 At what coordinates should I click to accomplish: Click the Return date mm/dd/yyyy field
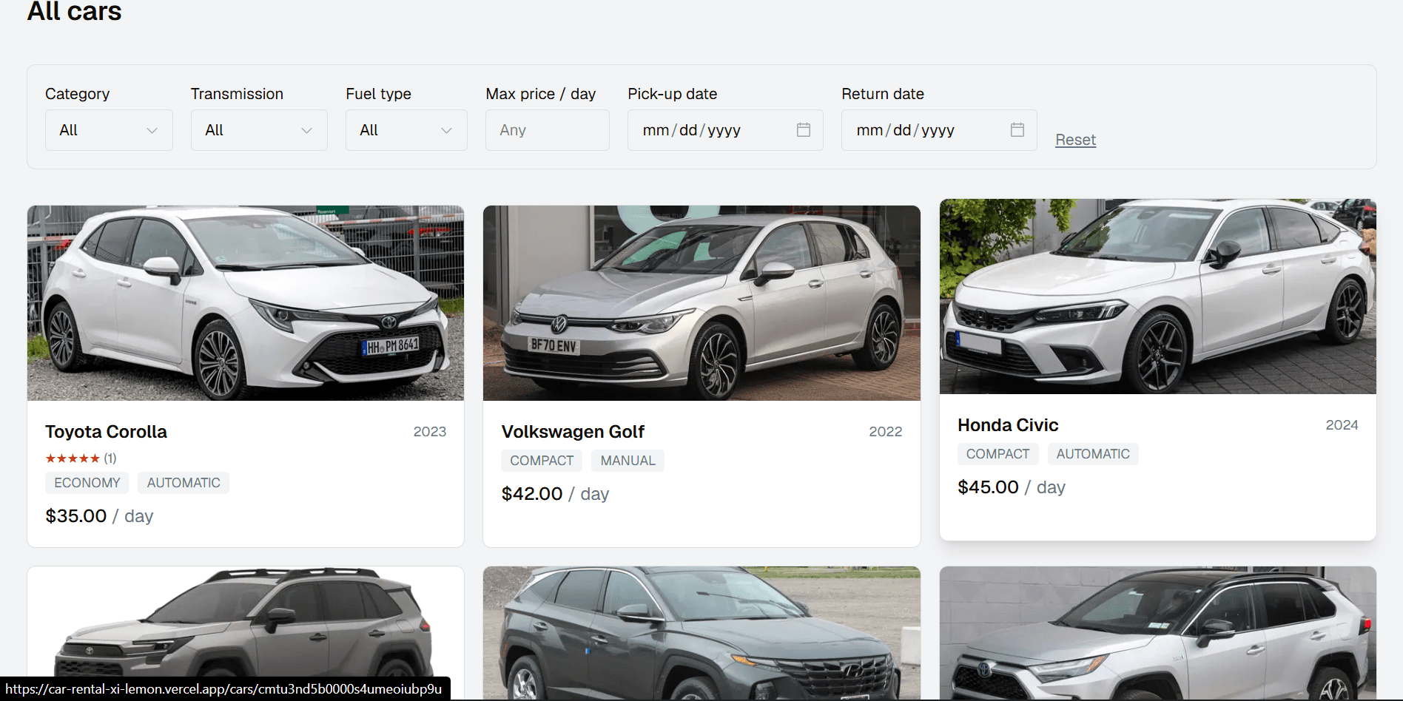(939, 130)
